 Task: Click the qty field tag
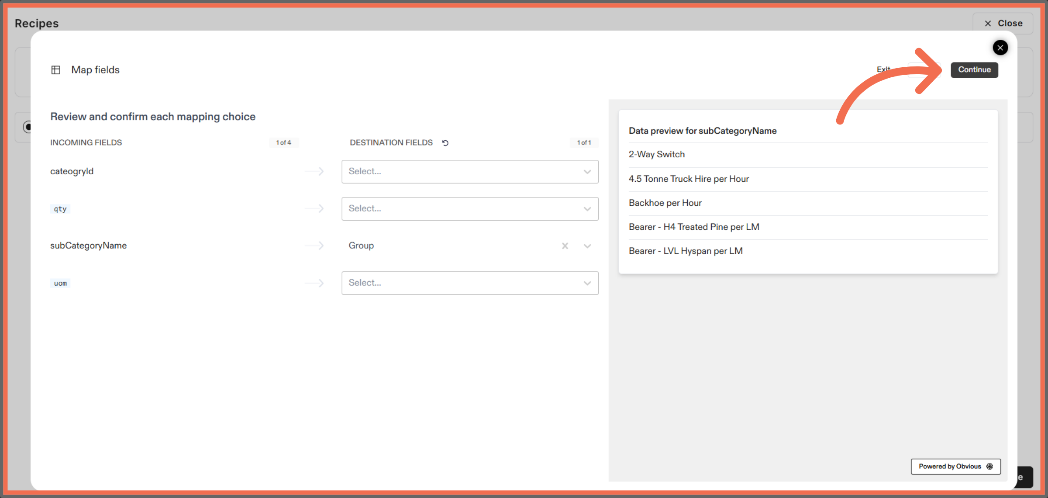coord(60,208)
